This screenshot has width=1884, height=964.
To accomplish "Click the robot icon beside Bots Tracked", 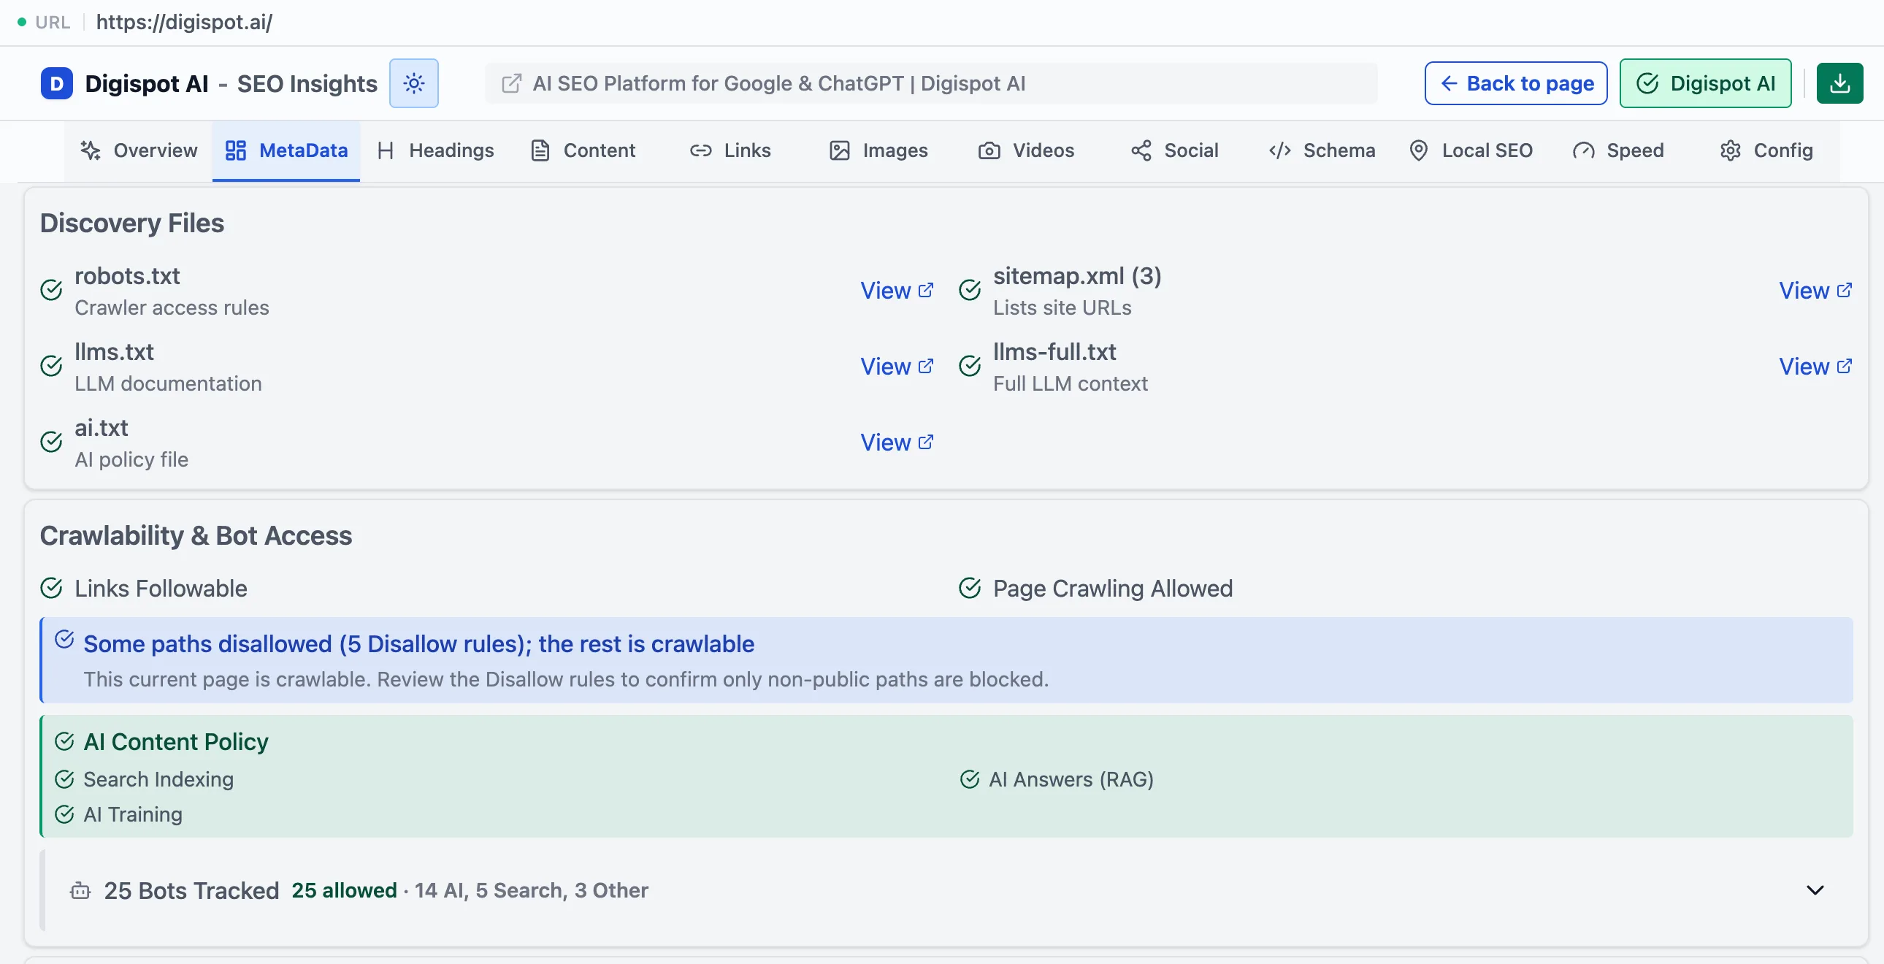I will coord(80,890).
